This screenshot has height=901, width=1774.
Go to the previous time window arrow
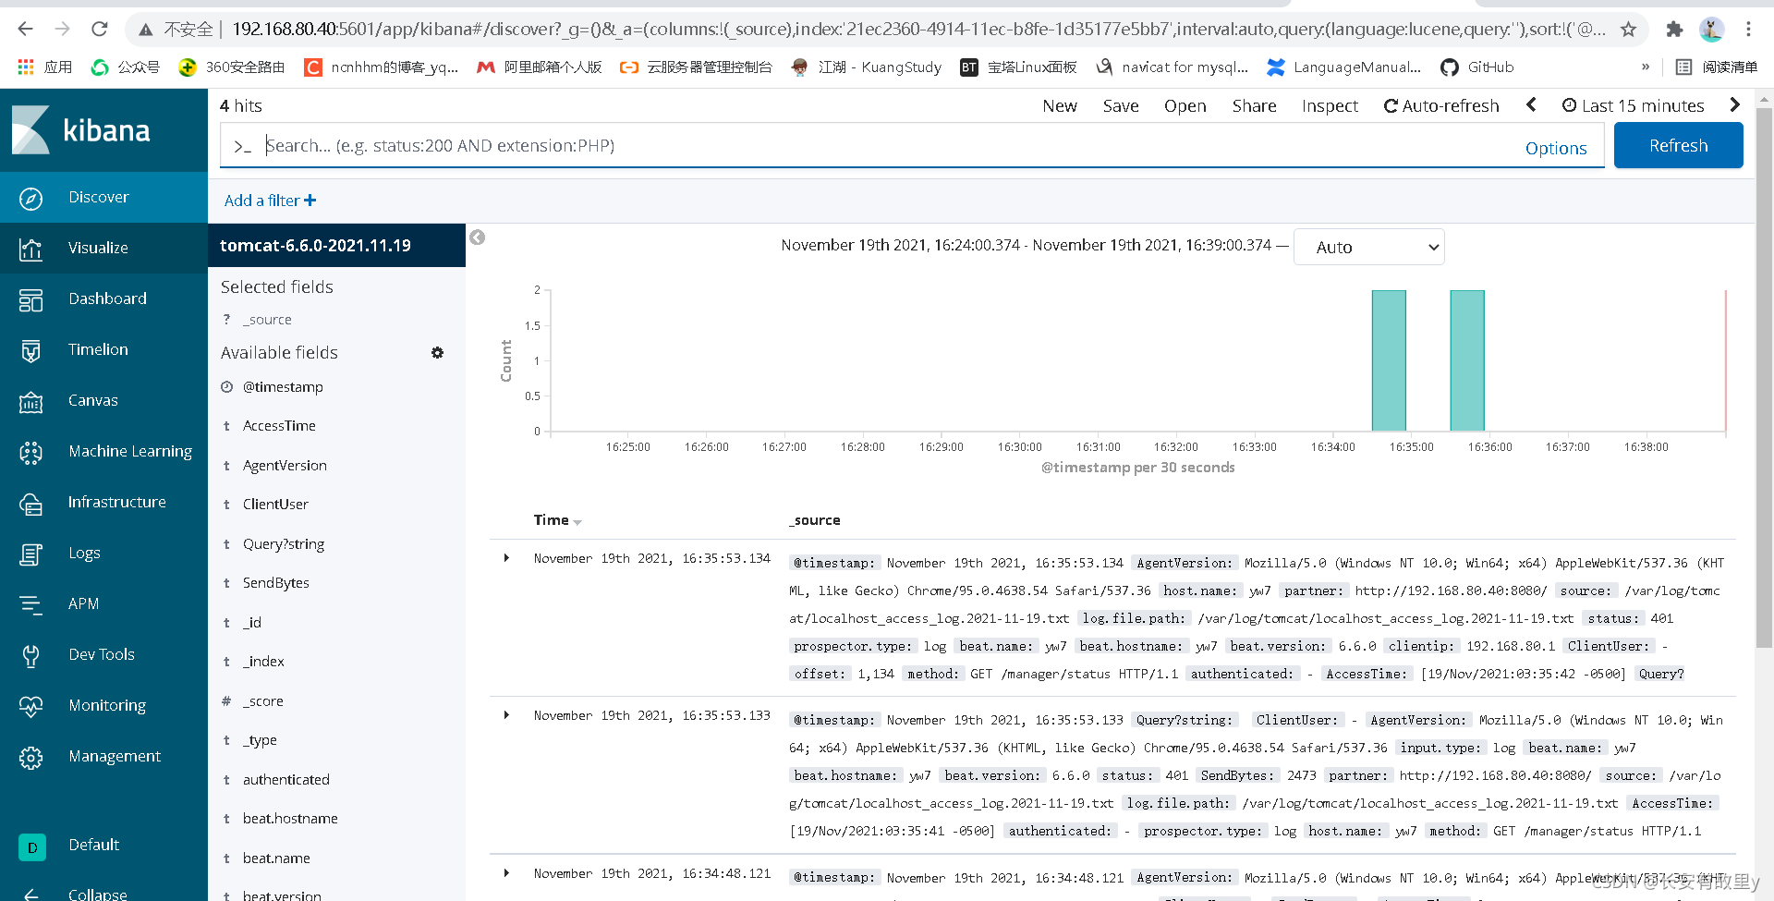(1531, 104)
